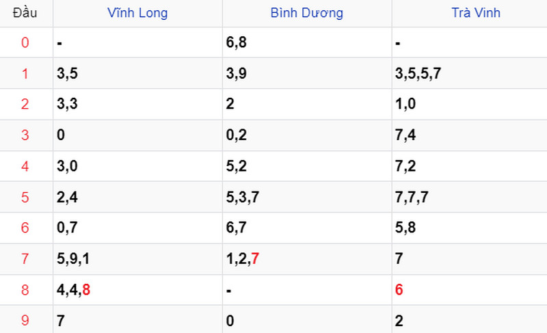This screenshot has height=333, width=547.
Task: Click the 3,3 cell under Vĩnh Long
Action: pyautogui.click(x=138, y=104)
